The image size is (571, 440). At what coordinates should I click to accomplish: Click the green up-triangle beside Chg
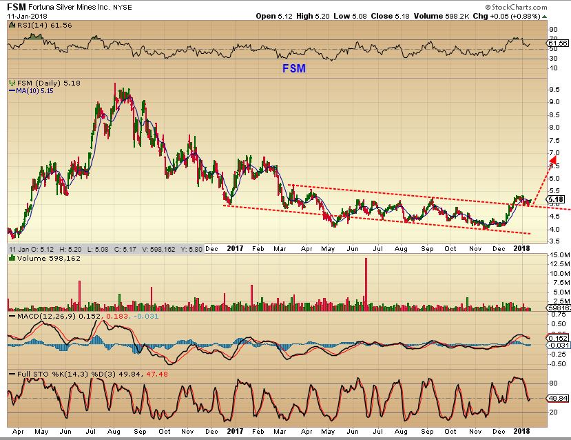click(x=544, y=17)
